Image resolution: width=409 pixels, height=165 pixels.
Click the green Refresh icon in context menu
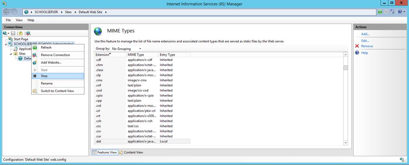tap(35, 48)
